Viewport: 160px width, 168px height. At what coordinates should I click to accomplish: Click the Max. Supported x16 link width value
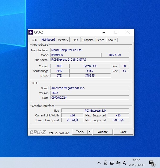[118, 115]
